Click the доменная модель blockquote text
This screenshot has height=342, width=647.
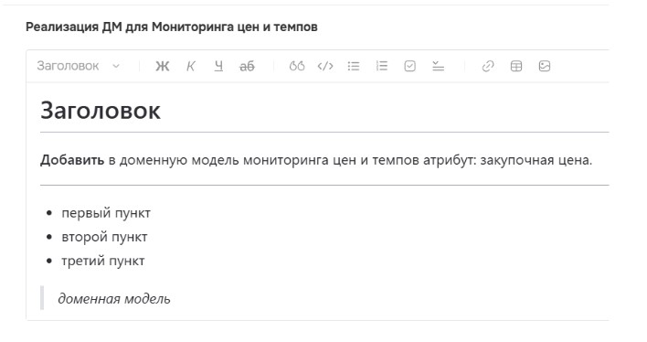114,299
